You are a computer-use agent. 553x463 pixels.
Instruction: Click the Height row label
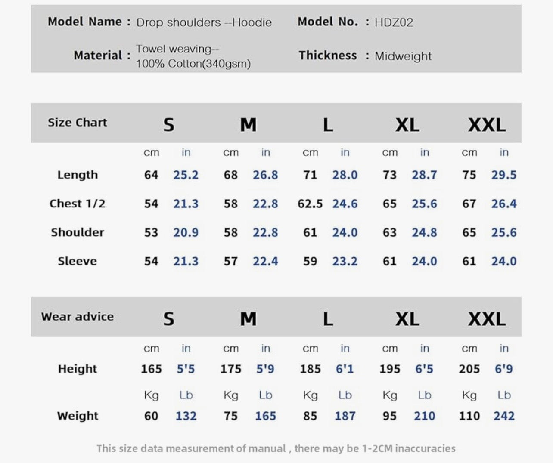coord(78,369)
